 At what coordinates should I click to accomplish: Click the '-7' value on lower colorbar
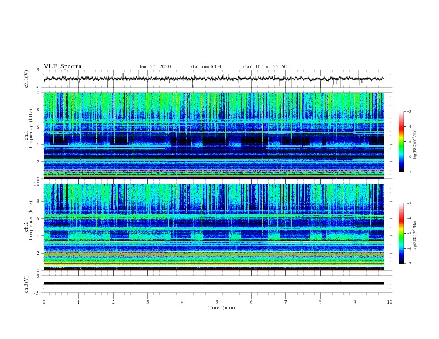(x=409, y=264)
